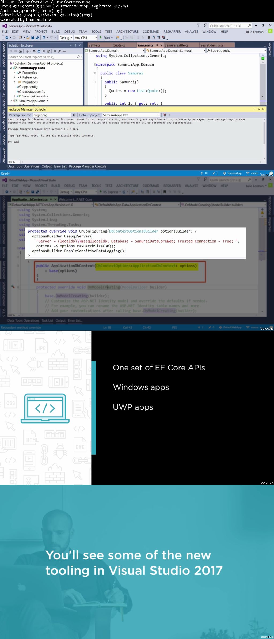Click IIS Express run button in DefaultWebApp
The image size is (274, 639).
coord(110,192)
